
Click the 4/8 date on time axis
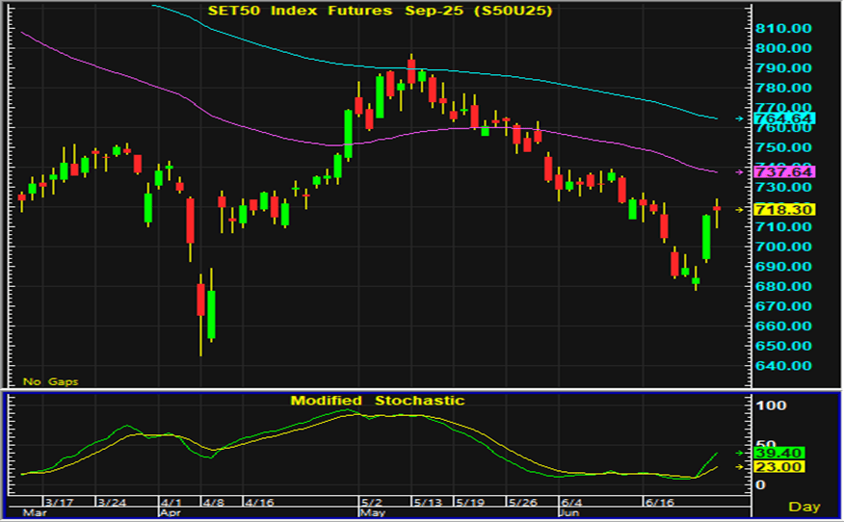coord(214,503)
